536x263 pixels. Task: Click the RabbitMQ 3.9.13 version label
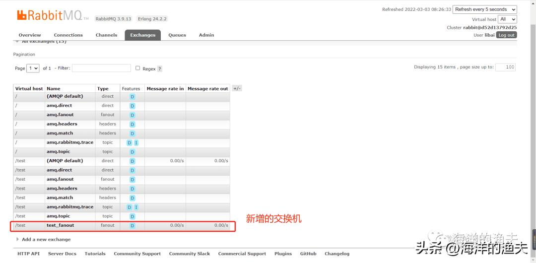pyautogui.click(x=114, y=19)
